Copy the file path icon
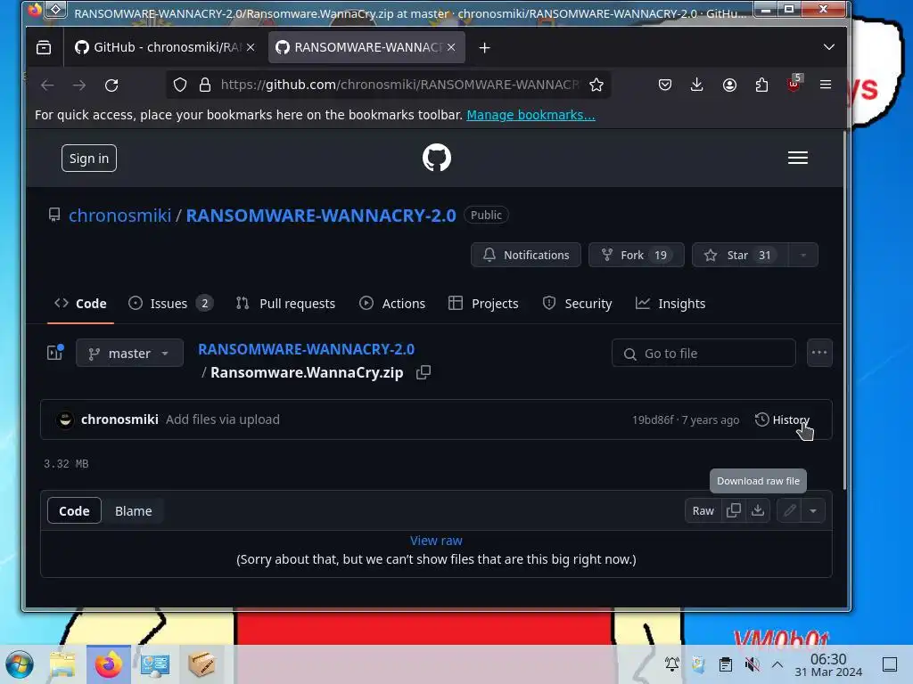The width and height of the screenshot is (913, 684). coord(424,372)
